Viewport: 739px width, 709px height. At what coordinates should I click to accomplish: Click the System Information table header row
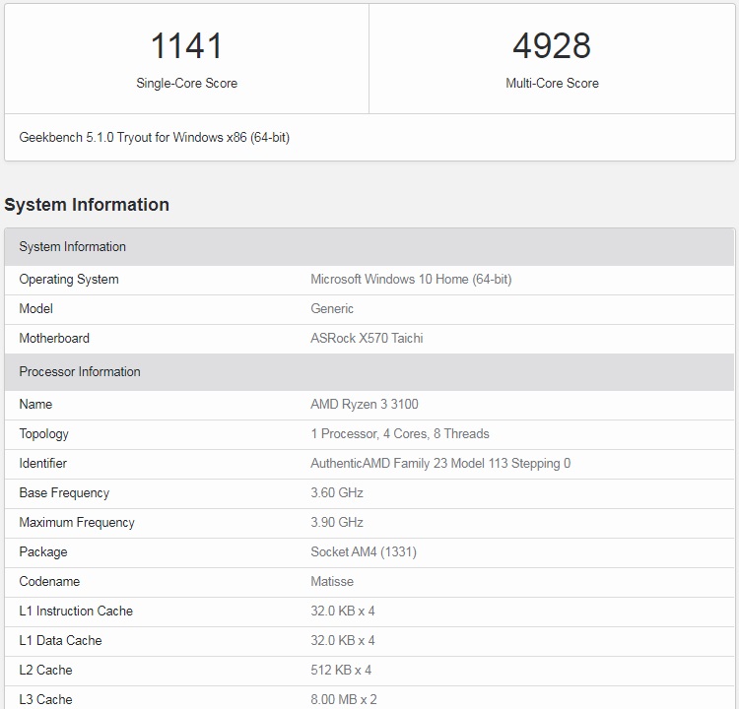(369, 247)
